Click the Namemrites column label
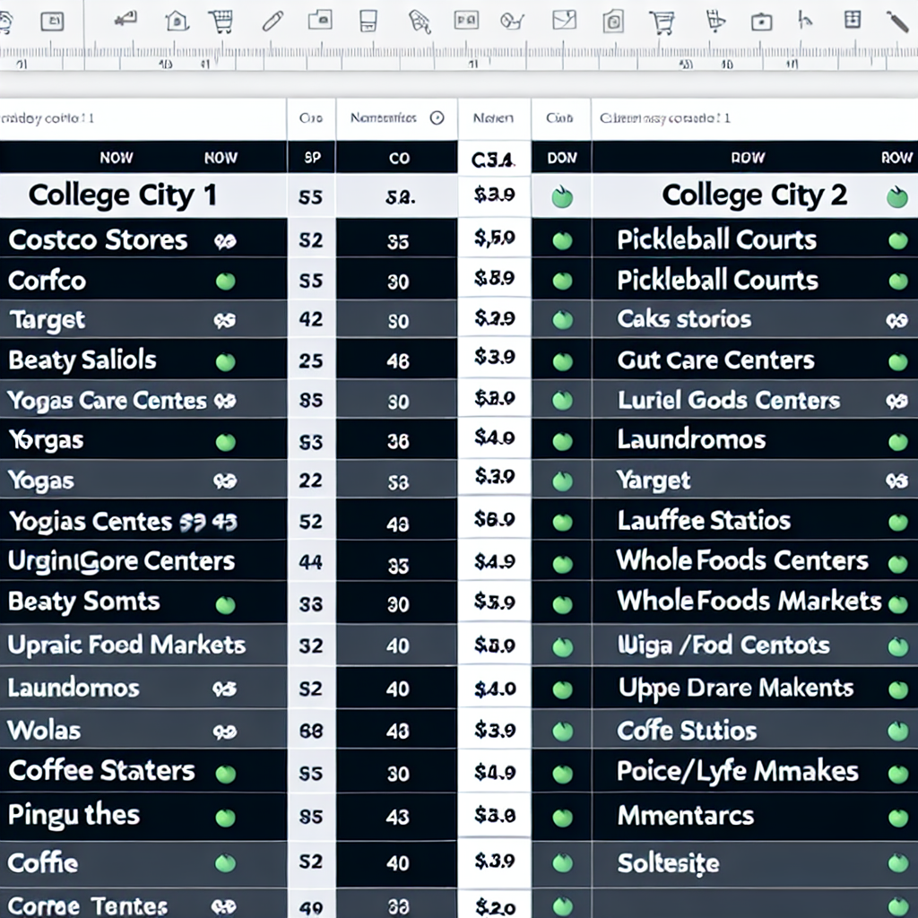 tap(383, 118)
